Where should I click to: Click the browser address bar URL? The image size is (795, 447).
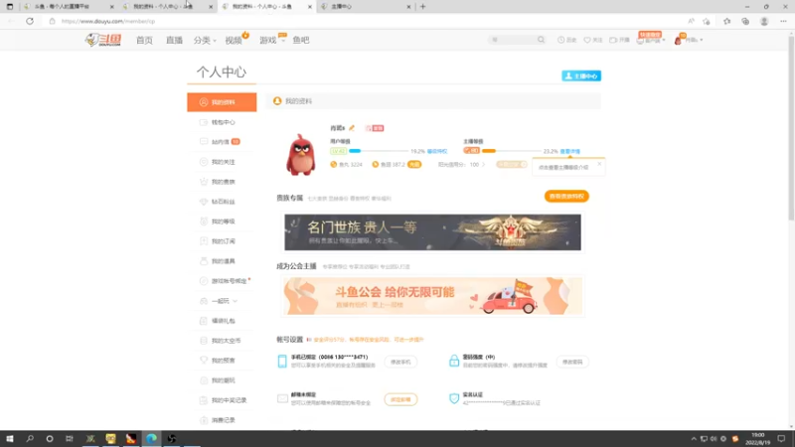click(x=108, y=21)
